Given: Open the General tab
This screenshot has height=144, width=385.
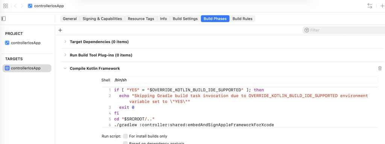Looking at the screenshot, I should pos(70,19).
